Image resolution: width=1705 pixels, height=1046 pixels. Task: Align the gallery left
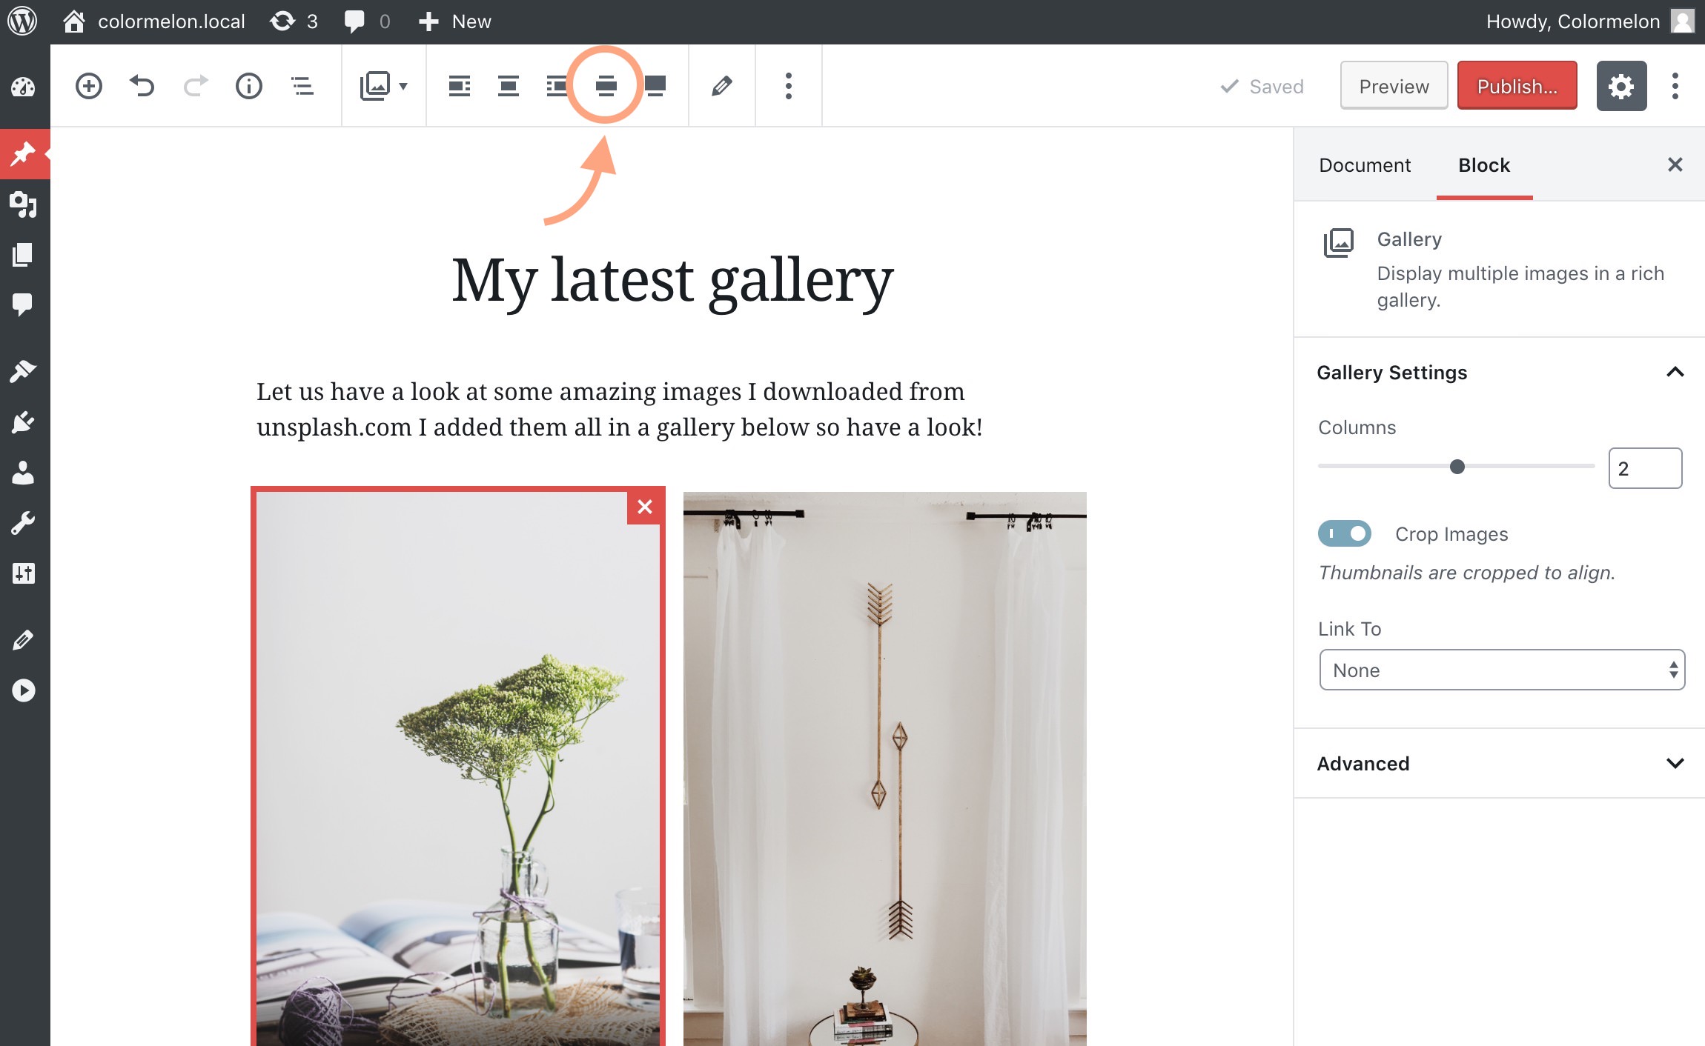pos(460,86)
